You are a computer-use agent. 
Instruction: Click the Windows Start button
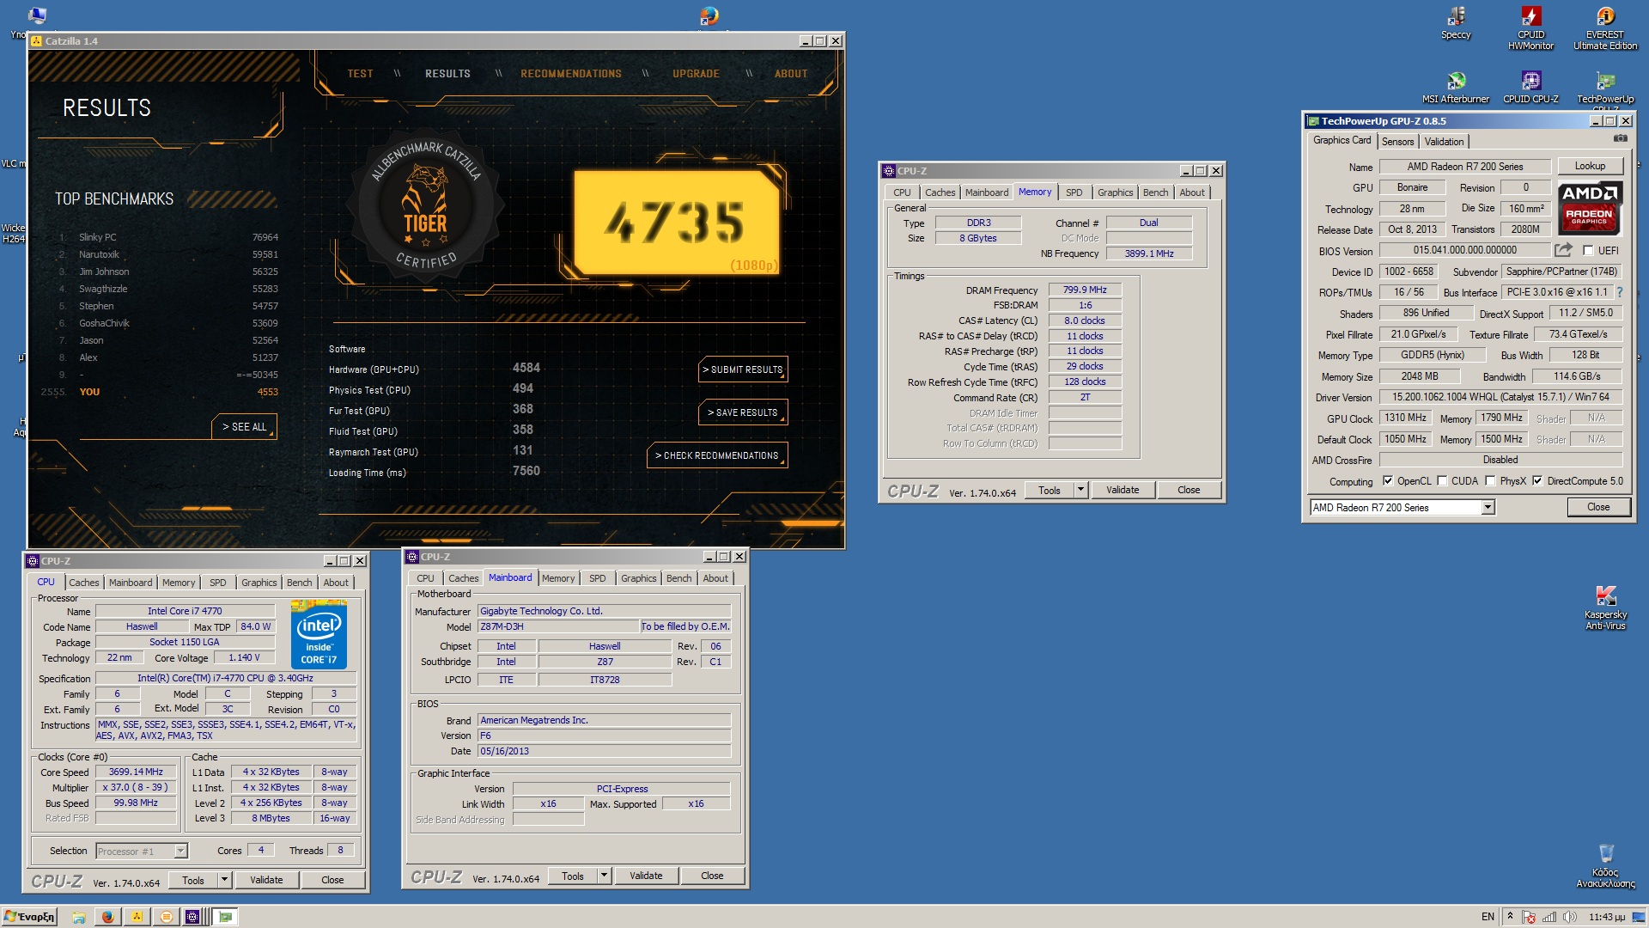click(30, 916)
